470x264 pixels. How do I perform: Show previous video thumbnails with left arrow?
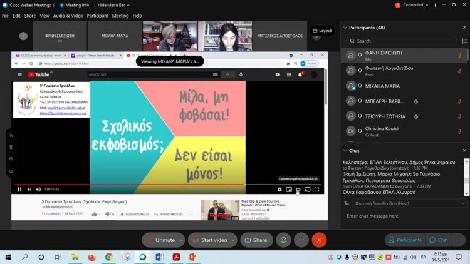point(23,36)
